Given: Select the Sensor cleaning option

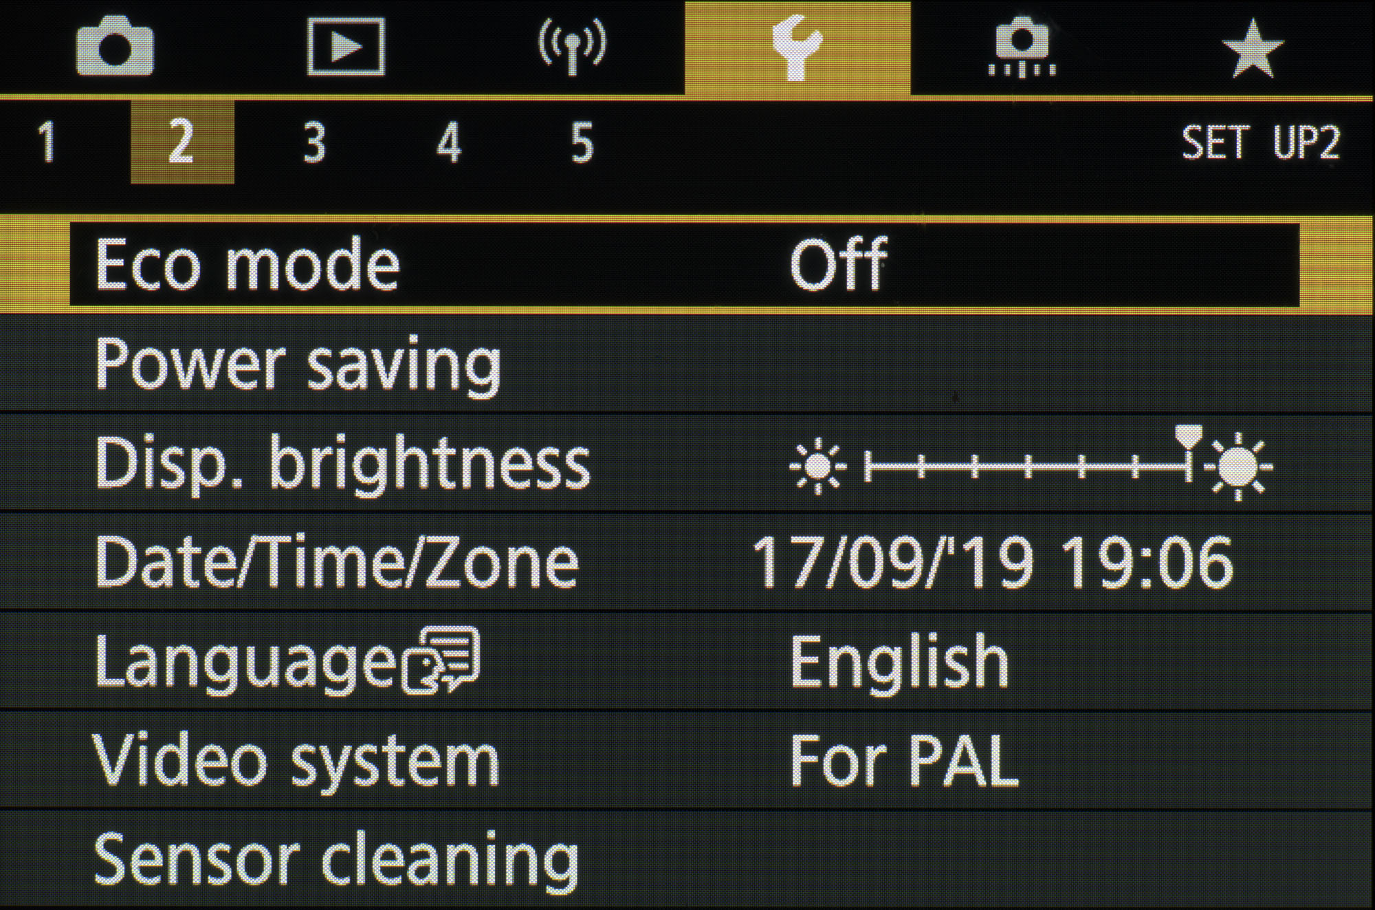Looking at the screenshot, I should (x=336, y=860).
